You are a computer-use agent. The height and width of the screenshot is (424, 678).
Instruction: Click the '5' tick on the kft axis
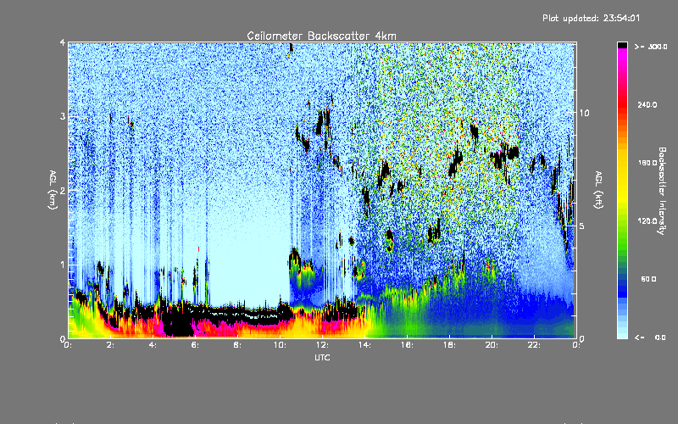(x=582, y=226)
